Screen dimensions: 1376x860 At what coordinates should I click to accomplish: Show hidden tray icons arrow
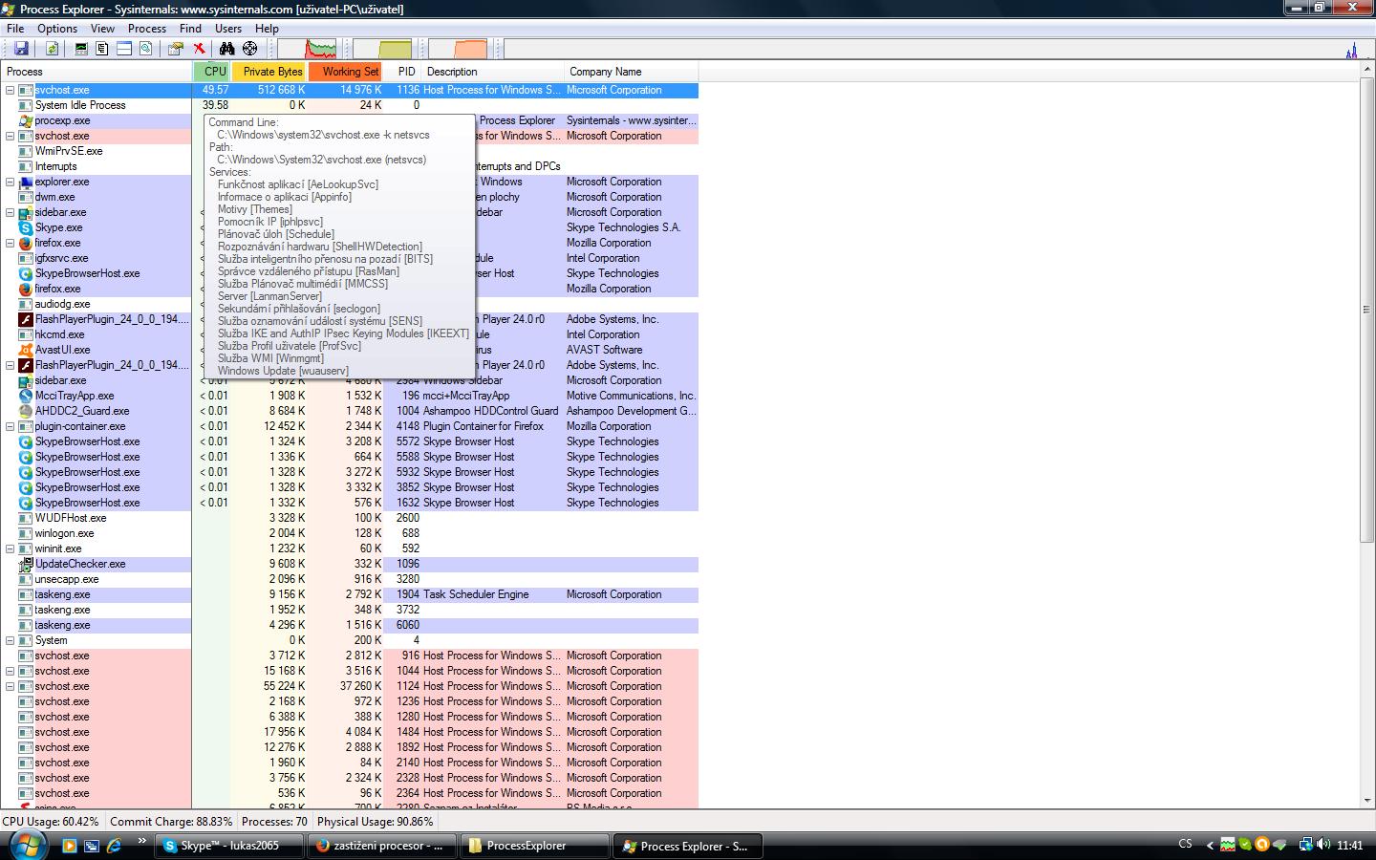1210,845
